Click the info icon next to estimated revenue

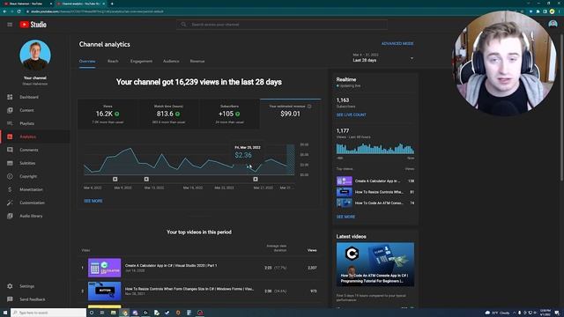[309, 107]
